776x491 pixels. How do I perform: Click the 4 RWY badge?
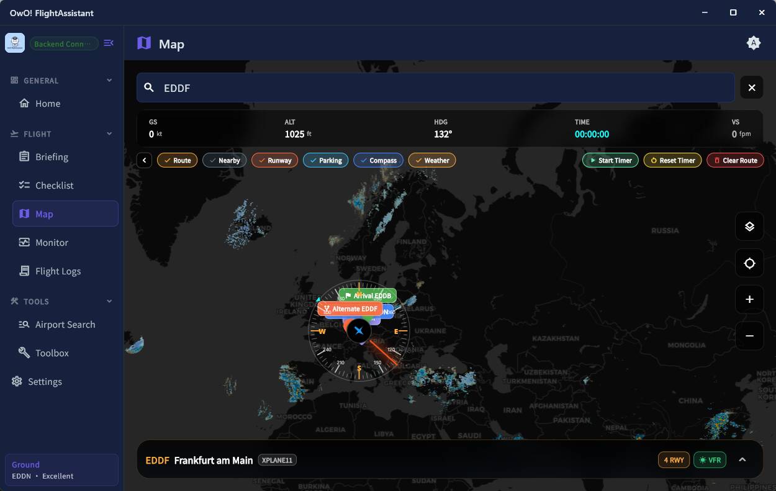click(674, 460)
